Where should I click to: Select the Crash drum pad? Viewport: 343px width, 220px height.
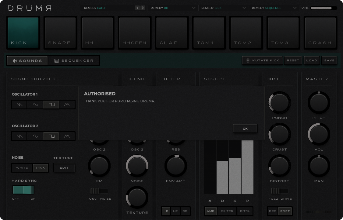[x=320, y=33]
